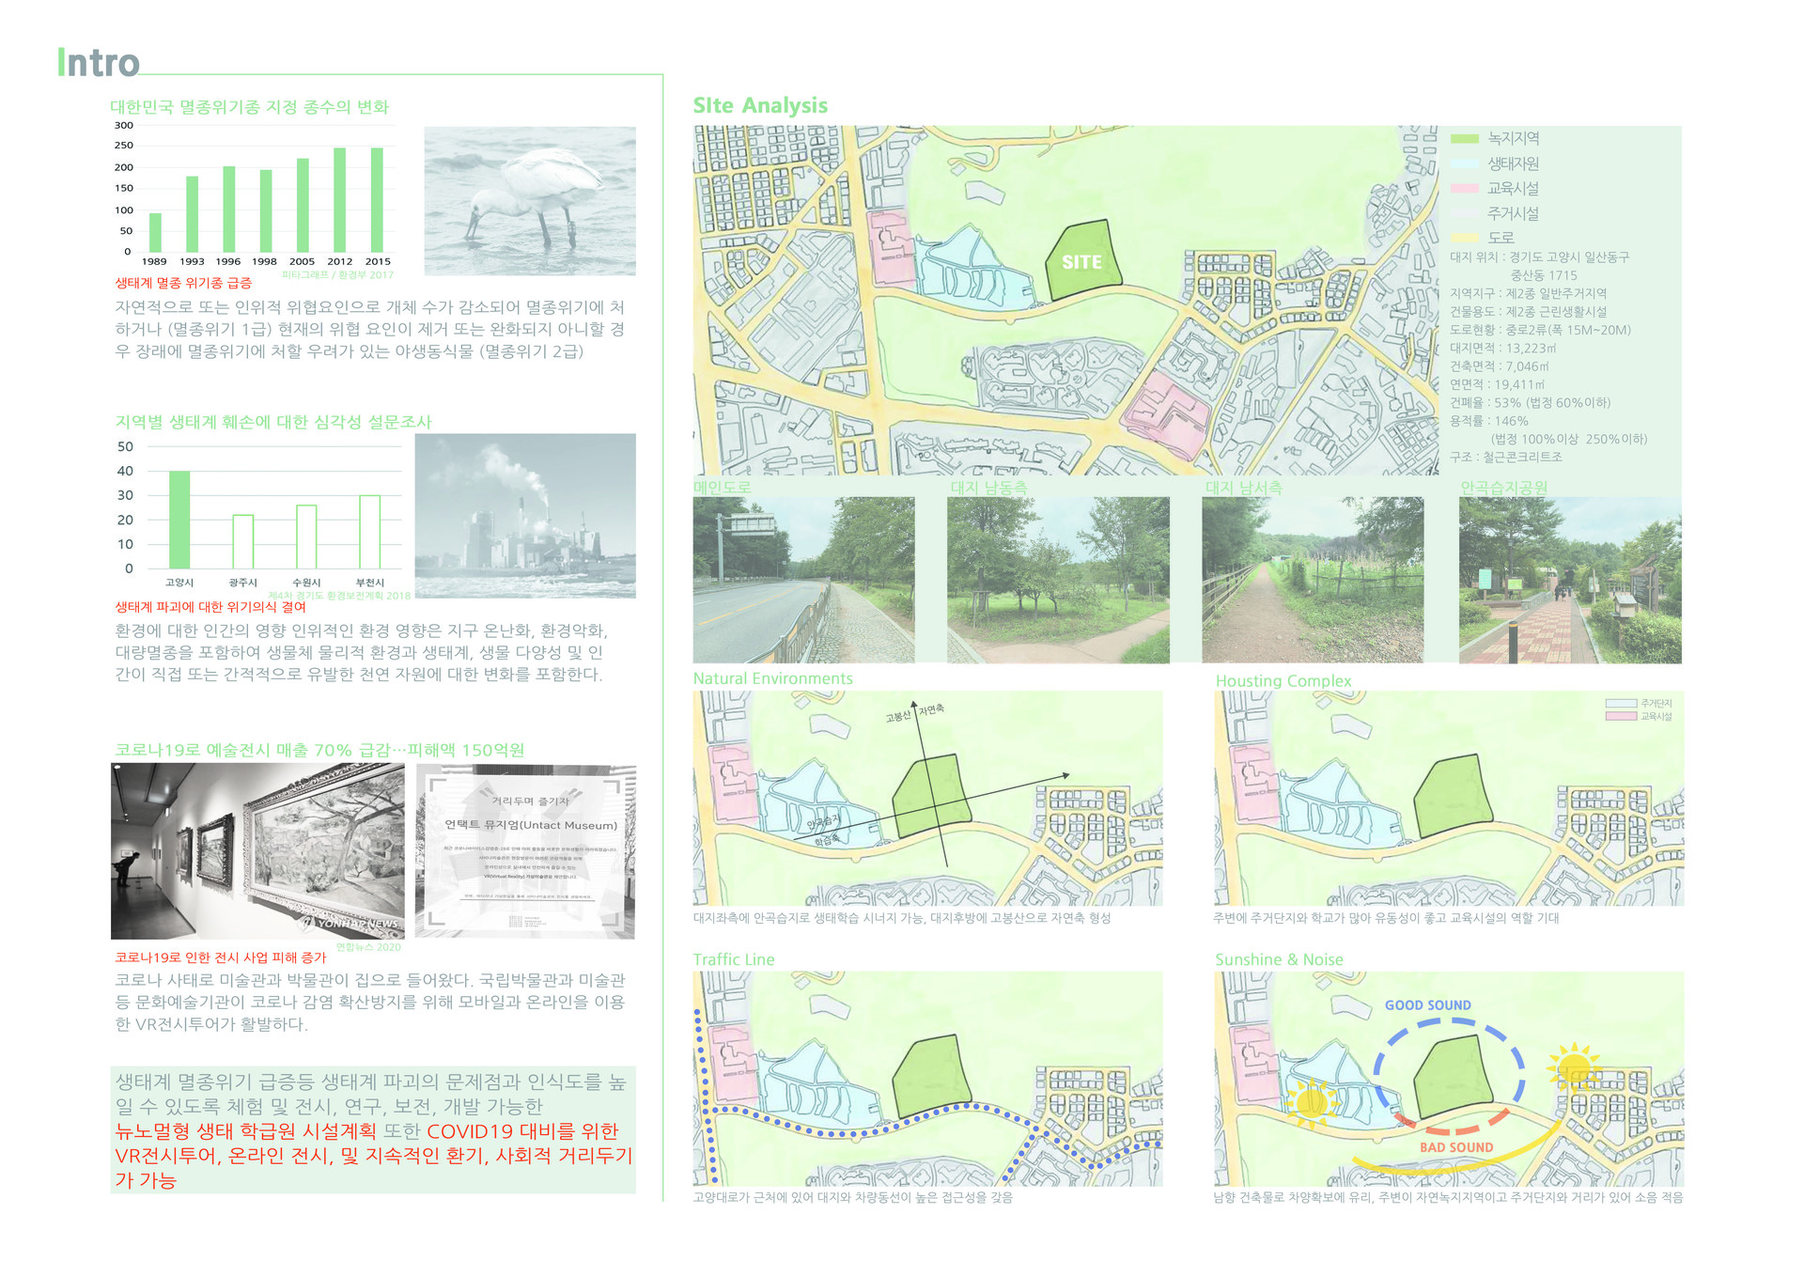Click the Intro title heading
This screenshot has width=1804, height=1276.
point(99,63)
